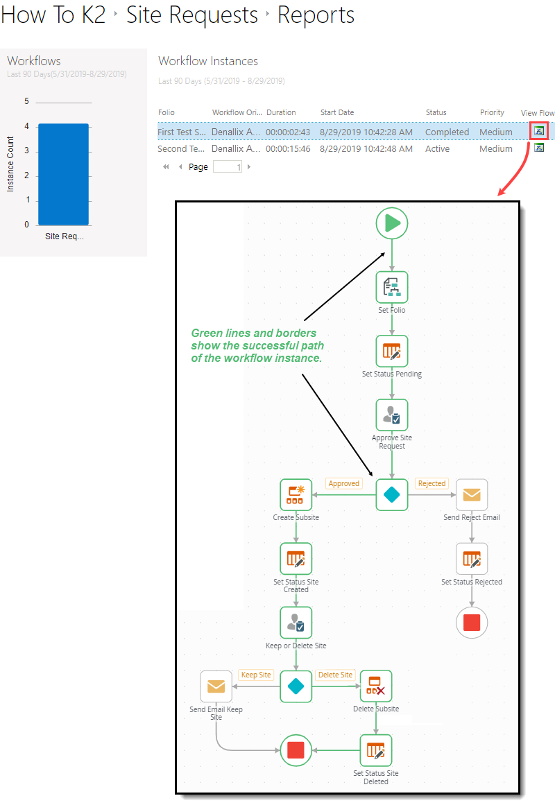
Task: Click the Send Email Keep Site icon
Action: pyautogui.click(x=216, y=686)
